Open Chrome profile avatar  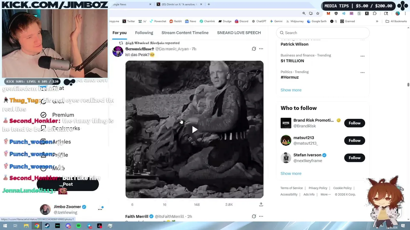(398, 13)
